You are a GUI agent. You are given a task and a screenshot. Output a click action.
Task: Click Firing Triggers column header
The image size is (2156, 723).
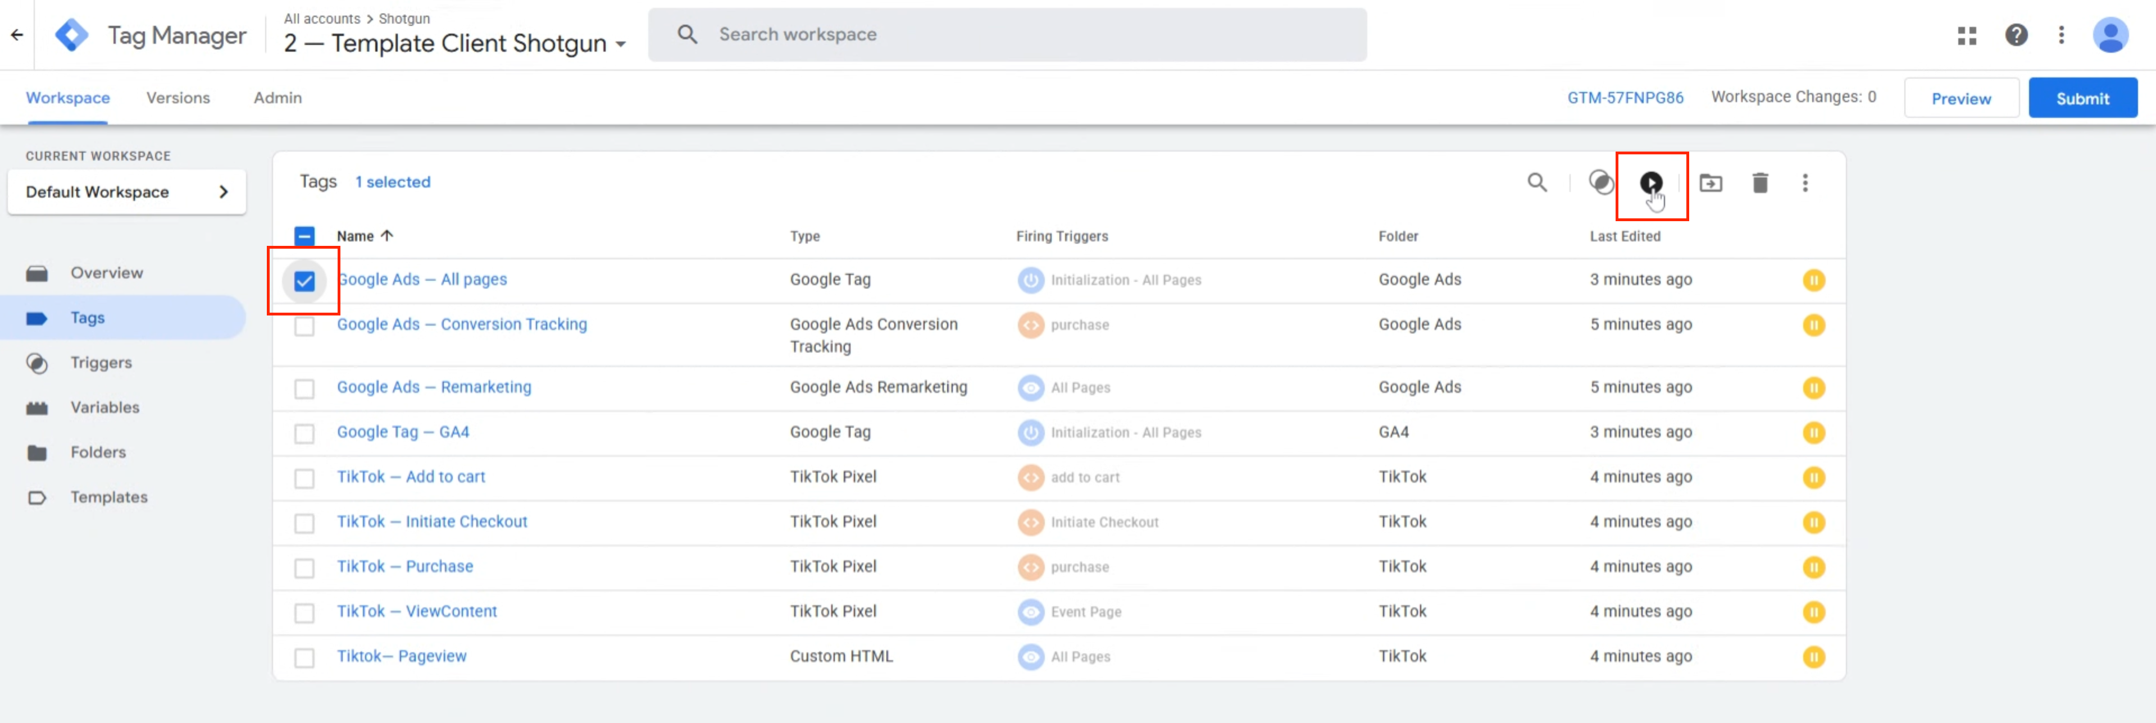pos(1061,236)
